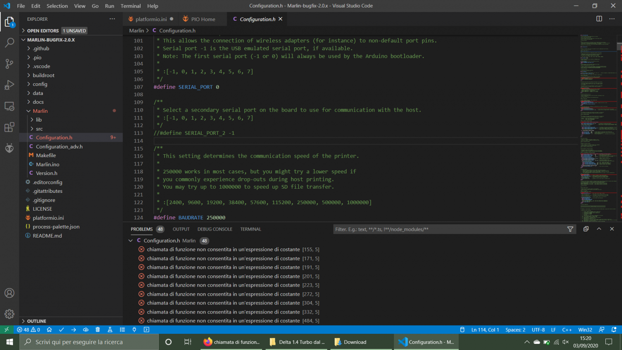Open Explorer More Actions ellipsis

(112, 19)
